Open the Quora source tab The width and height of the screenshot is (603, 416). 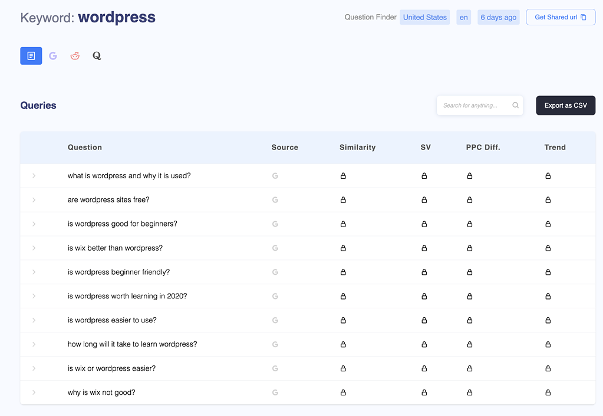tap(97, 56)
